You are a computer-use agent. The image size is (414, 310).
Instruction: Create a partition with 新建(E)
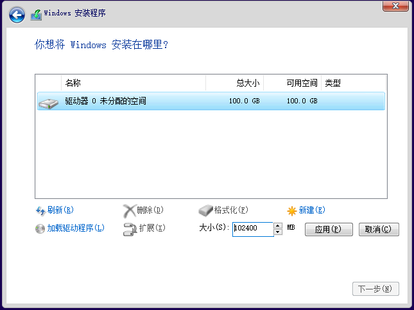pos(312,210)
